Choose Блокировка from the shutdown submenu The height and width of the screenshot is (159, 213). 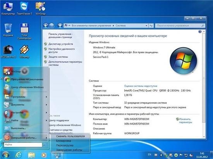pos(70,141)
